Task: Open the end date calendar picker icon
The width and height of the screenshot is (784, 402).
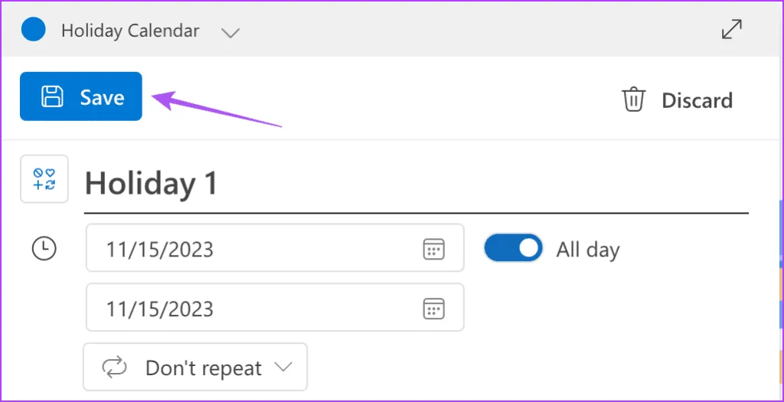Action: tap(433, 309)
